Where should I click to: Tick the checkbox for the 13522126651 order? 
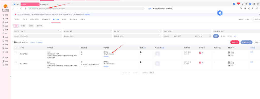point(15,62)
